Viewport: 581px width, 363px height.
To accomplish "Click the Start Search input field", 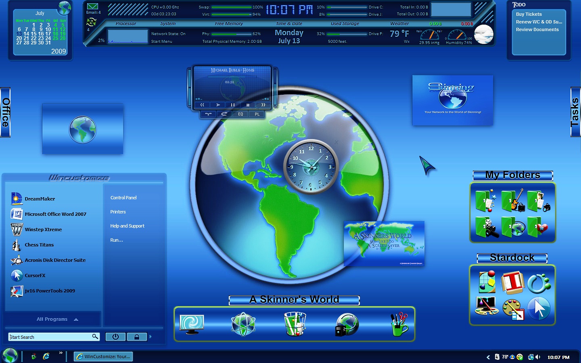I will click(54, 337).
